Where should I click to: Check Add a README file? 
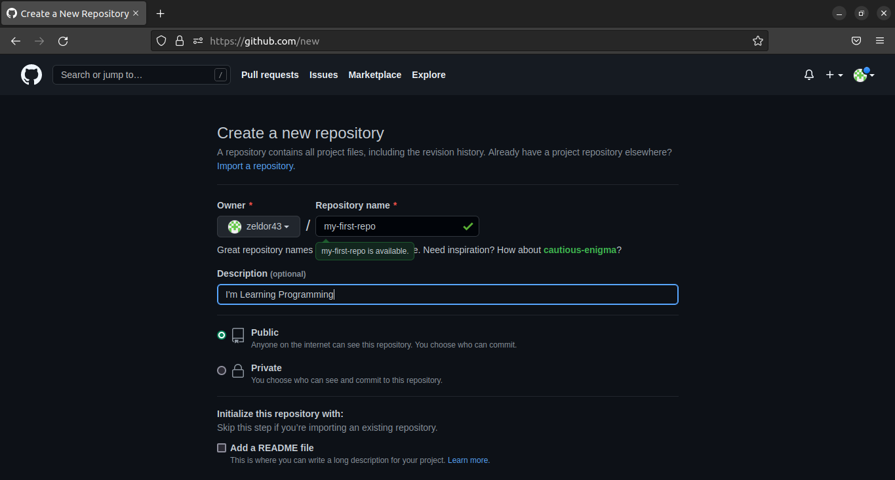pos(222,448)
